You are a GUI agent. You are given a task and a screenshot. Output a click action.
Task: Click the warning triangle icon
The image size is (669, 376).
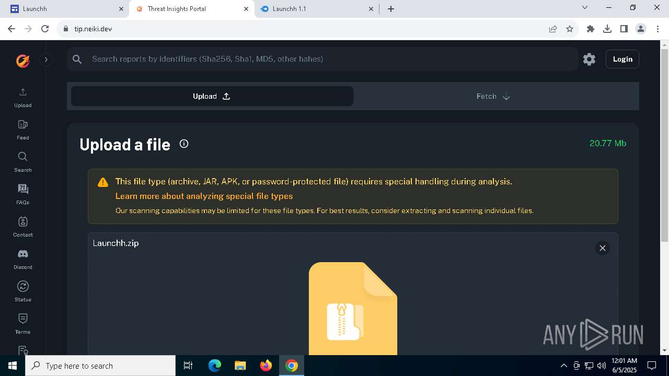103,182
